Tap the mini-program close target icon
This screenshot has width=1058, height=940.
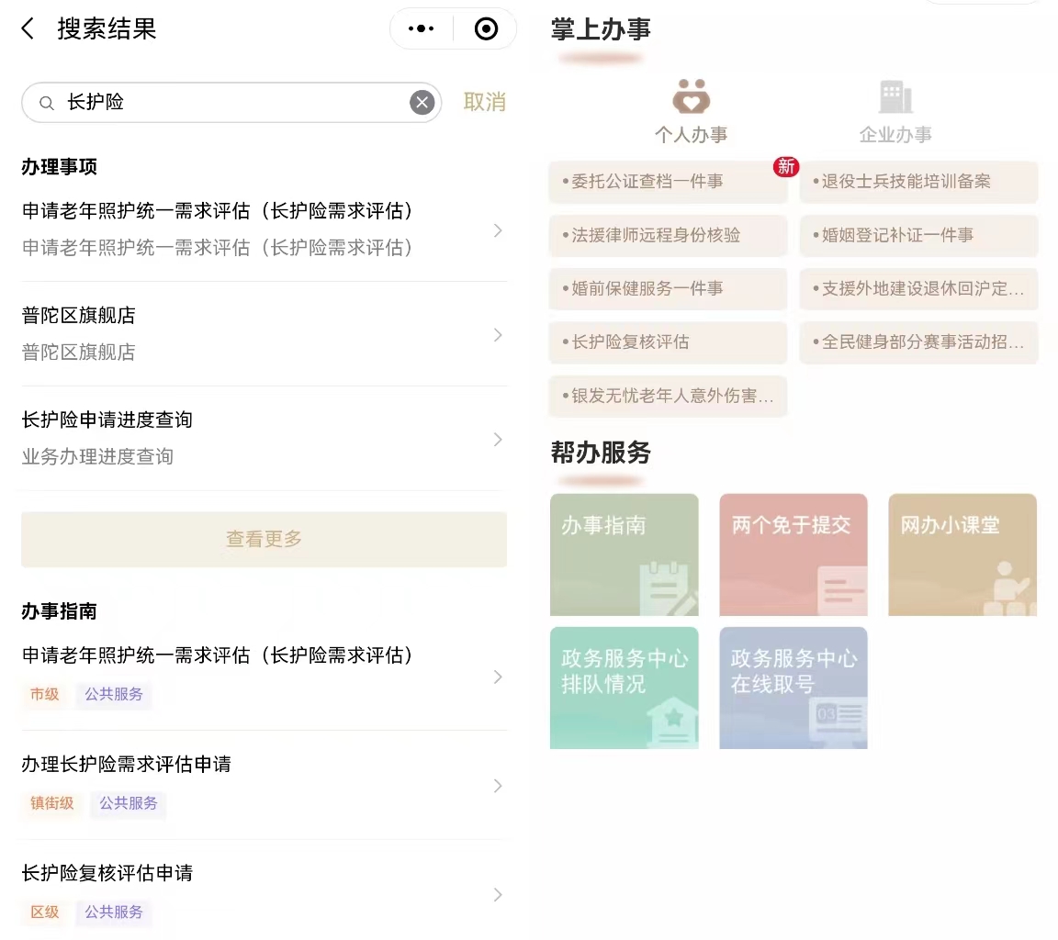486,29
